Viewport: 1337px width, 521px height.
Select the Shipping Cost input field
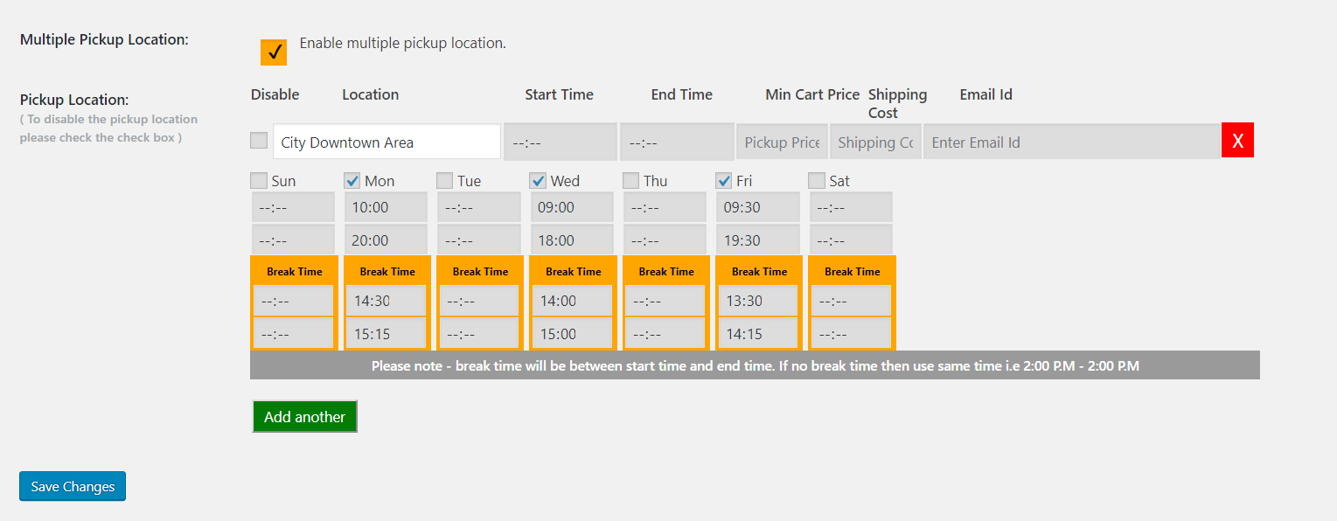[875, 142]
